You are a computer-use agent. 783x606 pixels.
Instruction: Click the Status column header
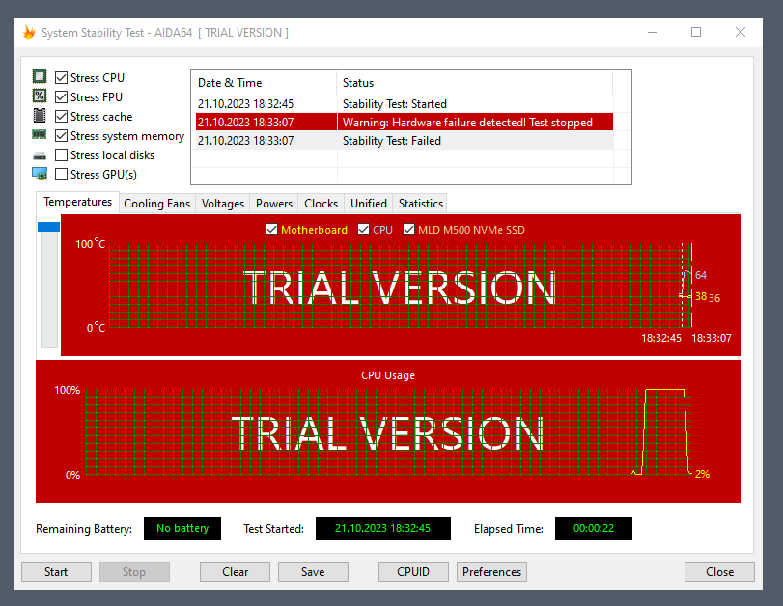point(475,83)
